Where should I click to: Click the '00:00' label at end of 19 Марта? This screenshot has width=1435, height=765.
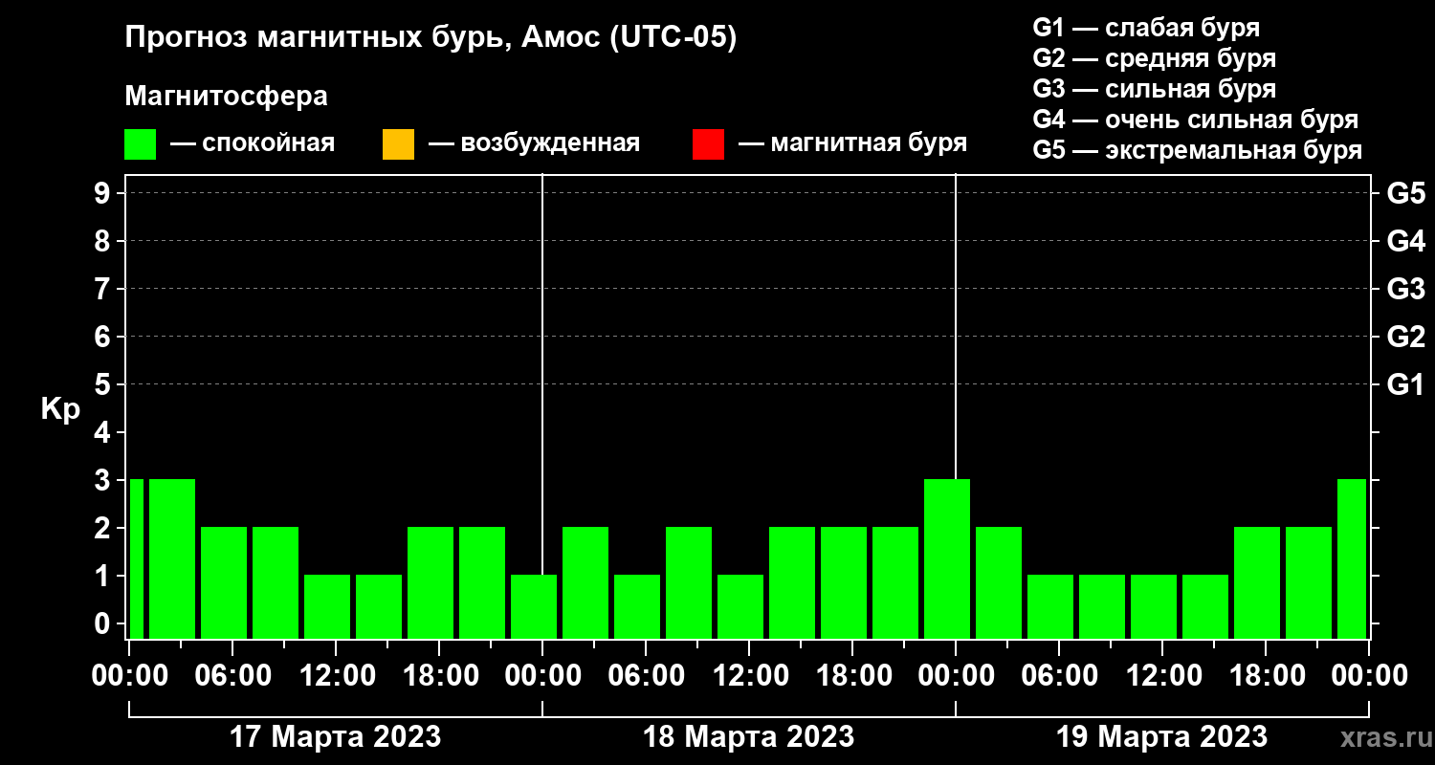pyautogui.click(x=1370, y=676)
